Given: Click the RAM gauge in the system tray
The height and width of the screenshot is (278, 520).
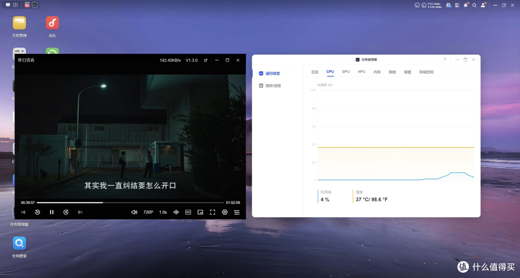Looking at the screenshot, I should pos(424,5).
